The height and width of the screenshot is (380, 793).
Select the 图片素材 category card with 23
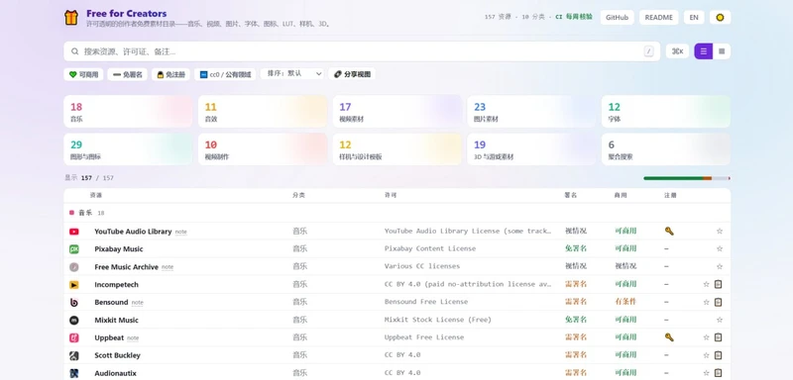point(531,112)
